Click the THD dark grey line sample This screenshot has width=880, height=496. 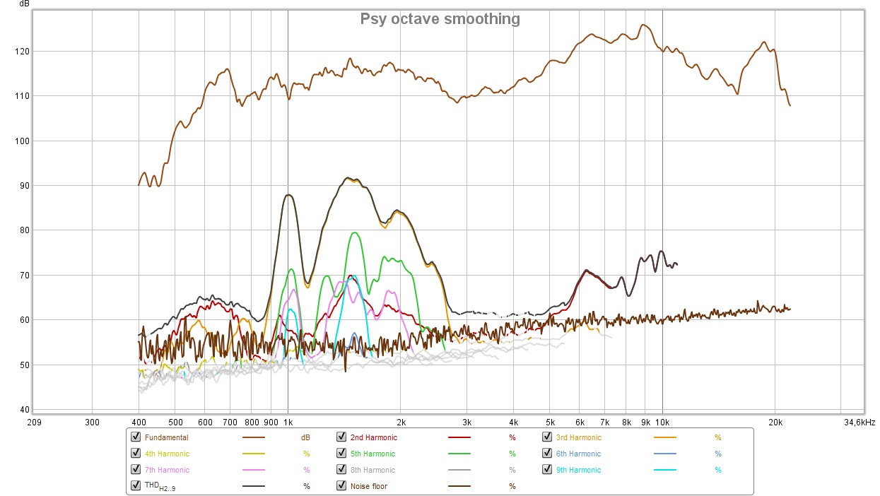pyautogui.click(x=254, y=487)
